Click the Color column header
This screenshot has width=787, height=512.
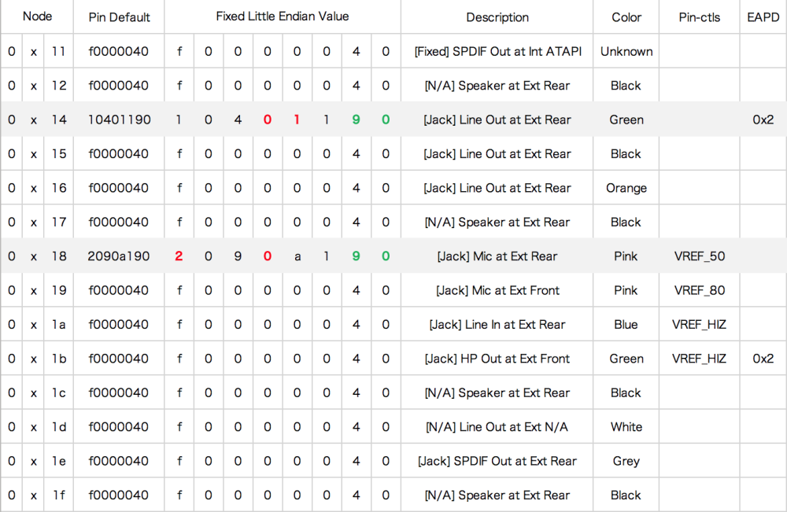(x=626, y=17)
